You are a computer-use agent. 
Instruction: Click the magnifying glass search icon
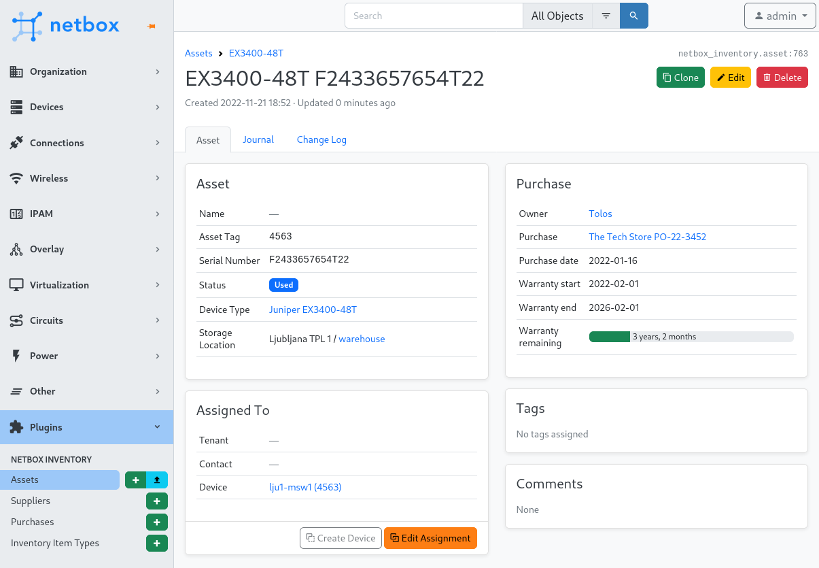coord(633,15)
